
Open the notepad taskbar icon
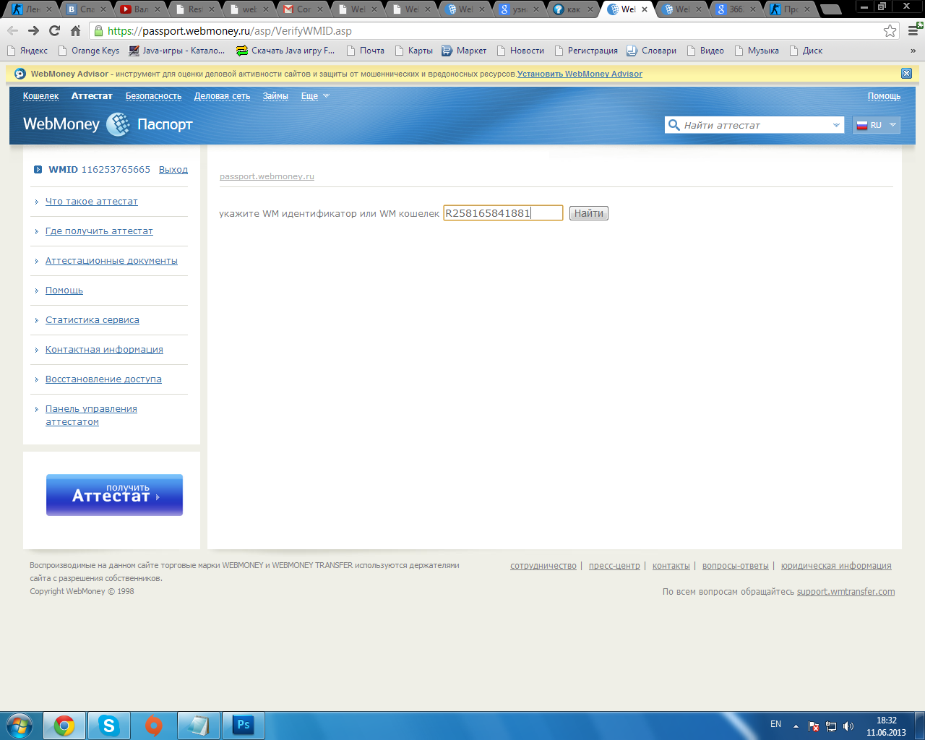tap(199, 726)
